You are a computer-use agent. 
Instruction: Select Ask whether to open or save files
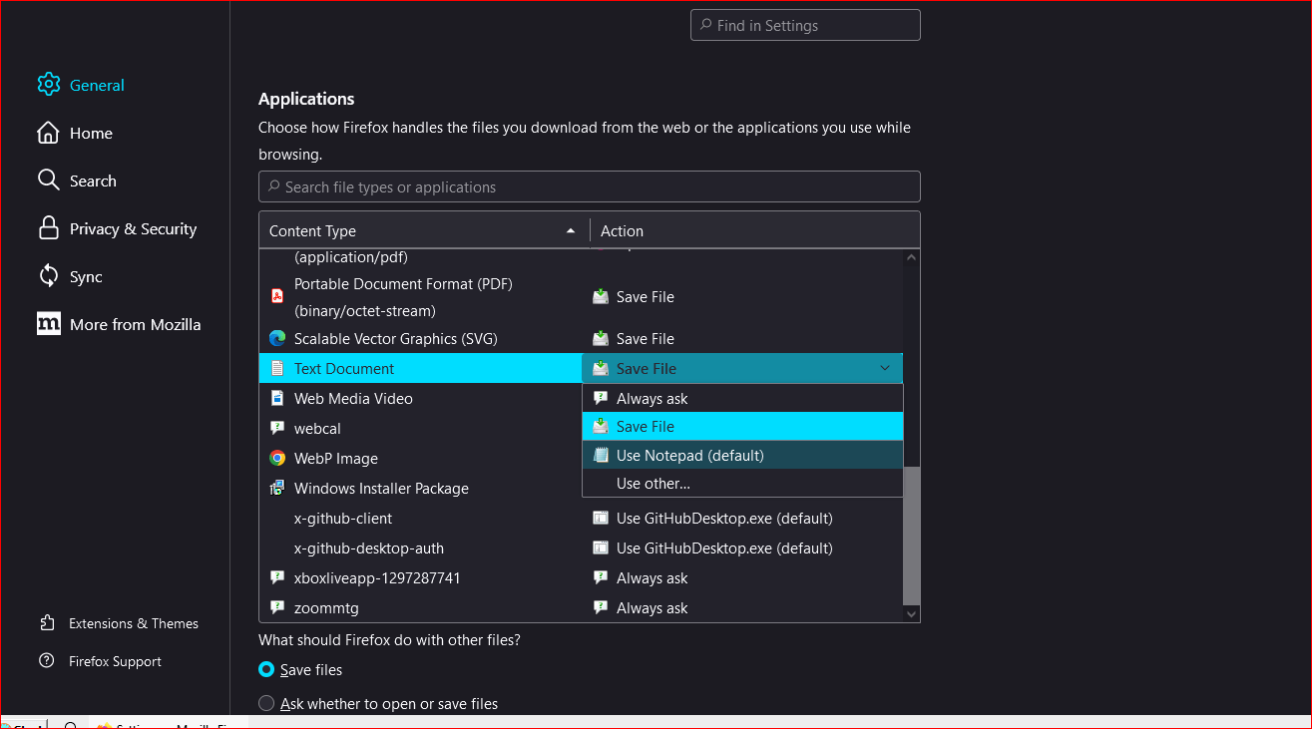pos(265,703)
